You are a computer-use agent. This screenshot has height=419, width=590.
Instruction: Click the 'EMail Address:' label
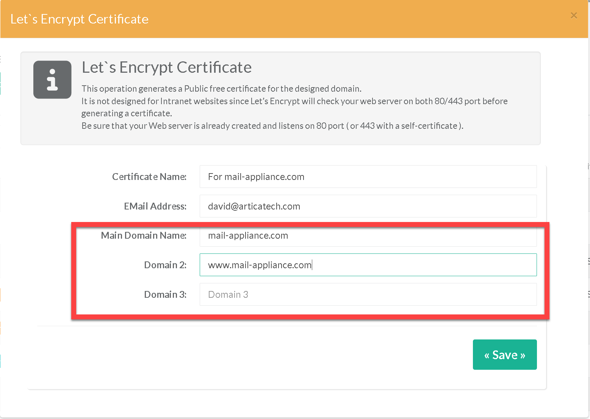[155, 206]
